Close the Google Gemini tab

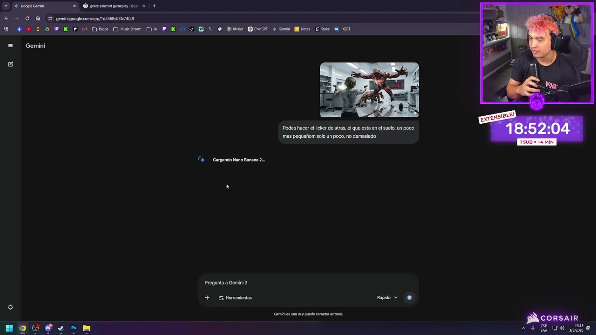coord(74,6)
